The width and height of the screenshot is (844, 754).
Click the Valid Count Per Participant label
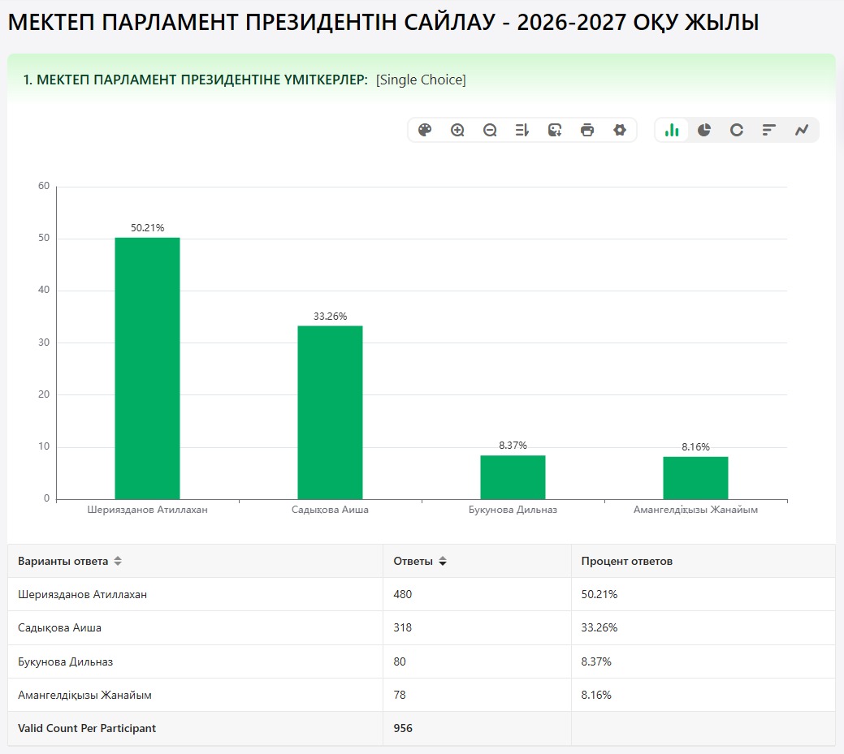(x=87, y=728)
